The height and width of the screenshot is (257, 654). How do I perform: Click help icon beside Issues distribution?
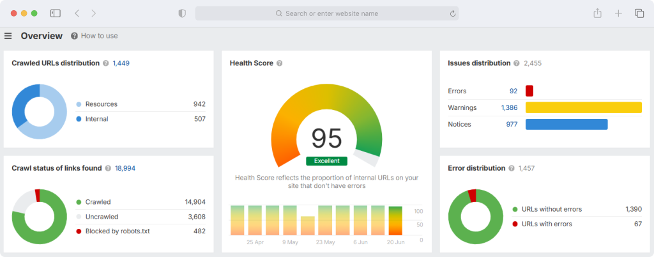(x=517, y=63)
